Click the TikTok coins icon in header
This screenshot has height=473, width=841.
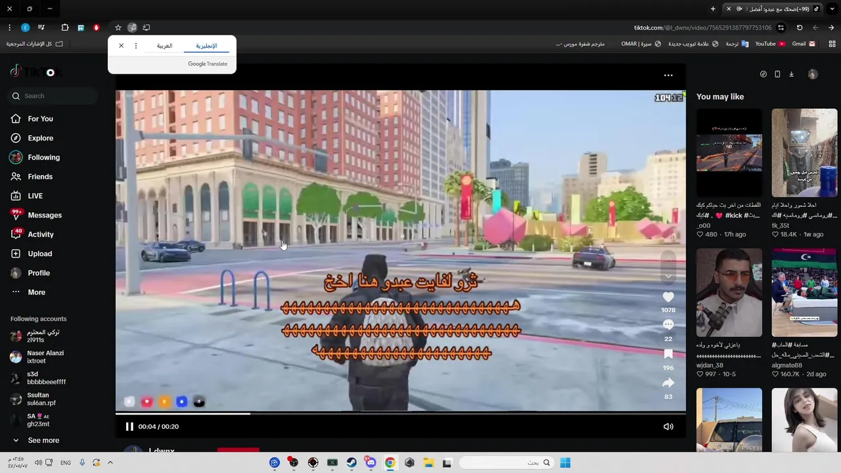(x=763, y=74)
